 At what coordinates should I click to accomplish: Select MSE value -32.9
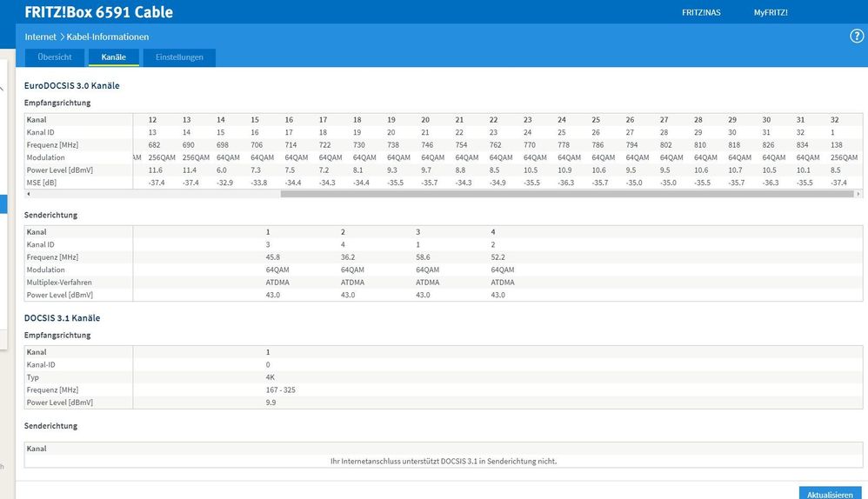click(x=224, y=183)
